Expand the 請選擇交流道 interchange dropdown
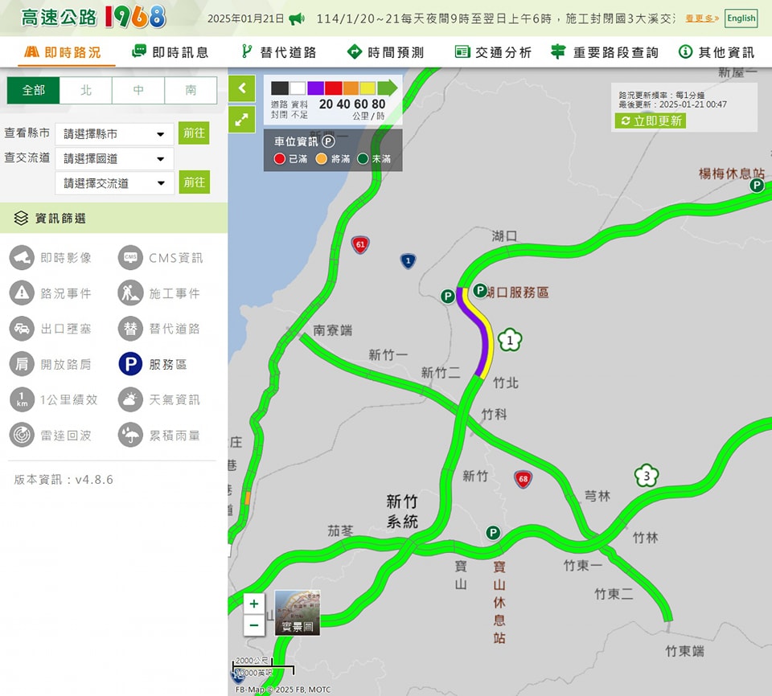 point(114,182)
